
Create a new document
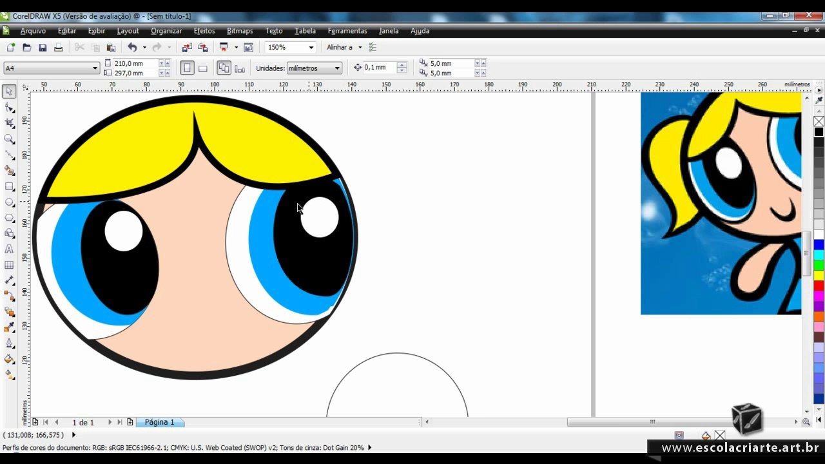tap(11, 47)
